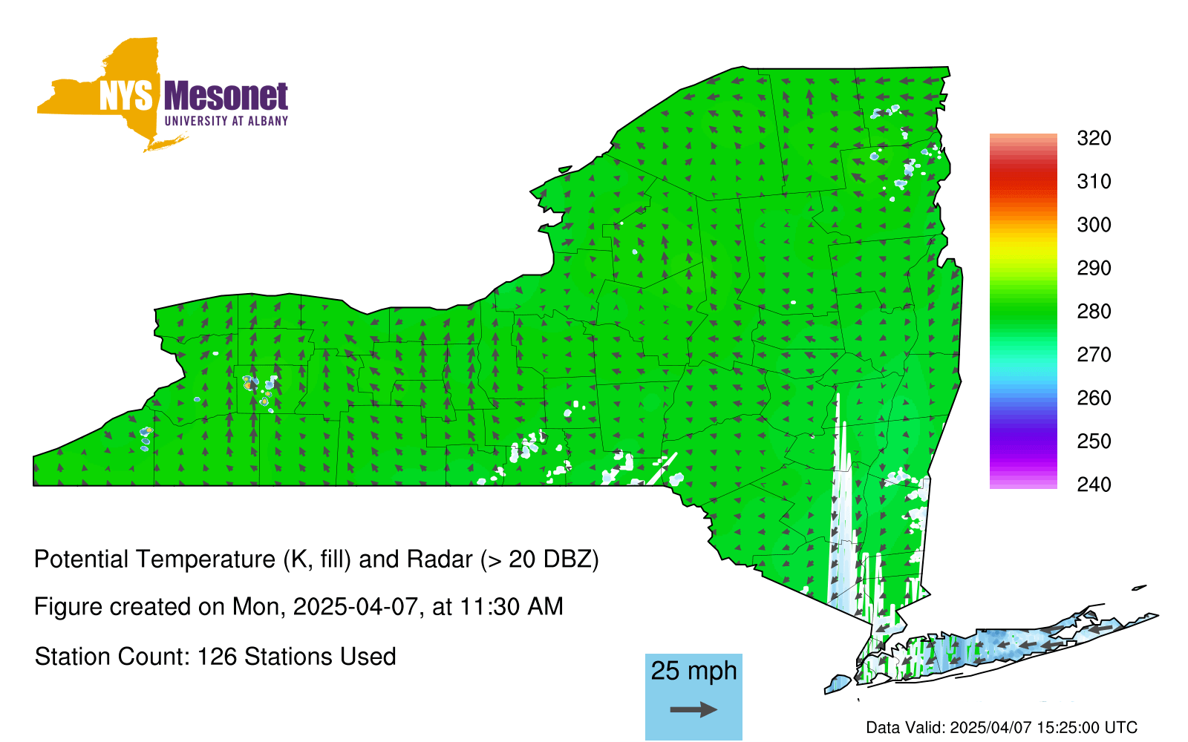Click the '260' color scale label
Image resolution: width=1188 pixels, height=742 pixels.
[x=1094, y=398]
